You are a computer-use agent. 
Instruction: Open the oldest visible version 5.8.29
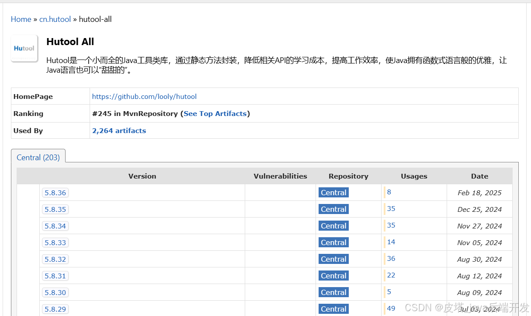click(55, 309)
